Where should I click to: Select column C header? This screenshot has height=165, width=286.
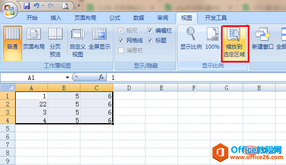point(97,88)
